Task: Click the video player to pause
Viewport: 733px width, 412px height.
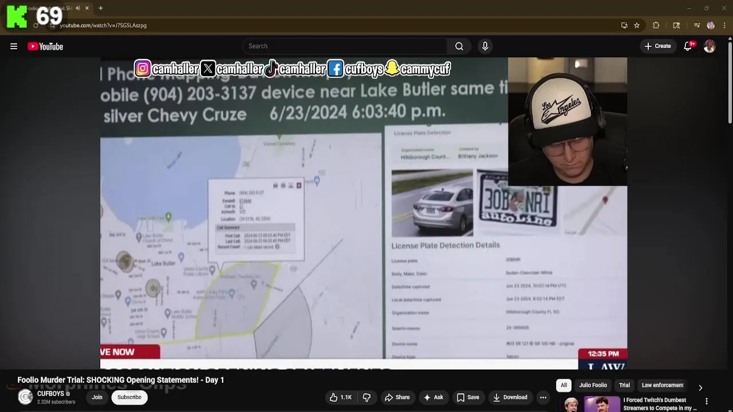Action: click(x=364, y=213)
